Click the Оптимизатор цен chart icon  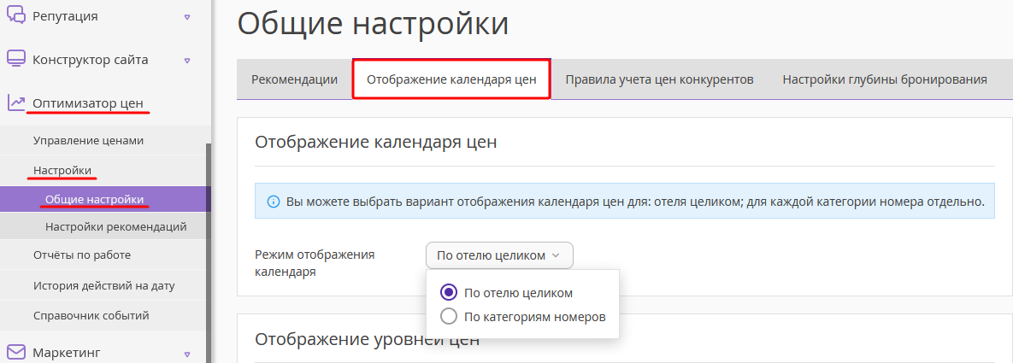point(15,102)
